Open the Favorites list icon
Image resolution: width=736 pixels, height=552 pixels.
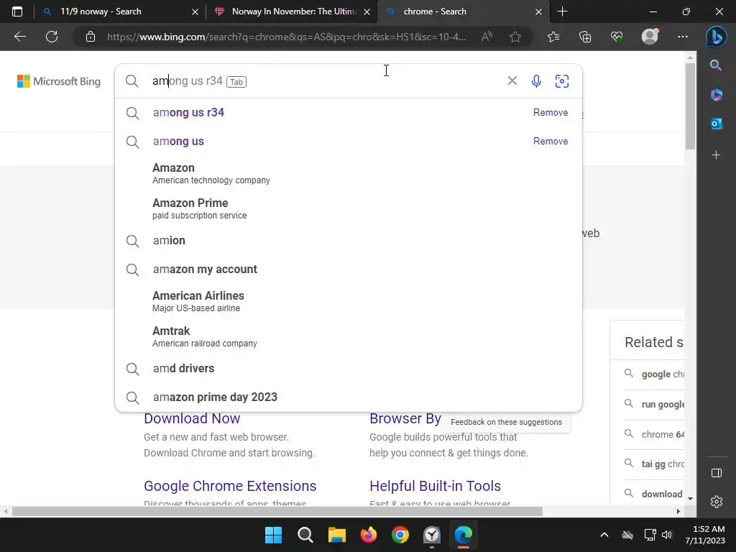pyautogui.click(x=553, y=37)
